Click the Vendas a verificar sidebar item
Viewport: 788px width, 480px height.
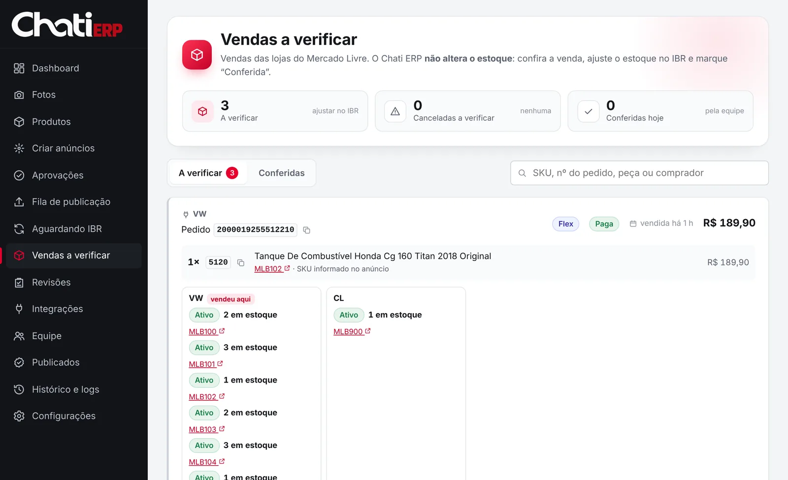point(74,256)
